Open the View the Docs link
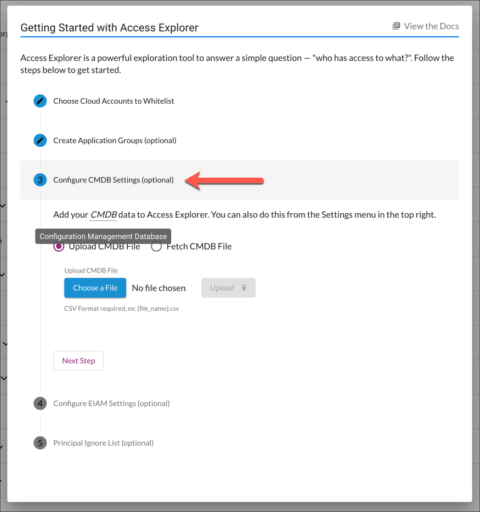 (x=426, y=26)
